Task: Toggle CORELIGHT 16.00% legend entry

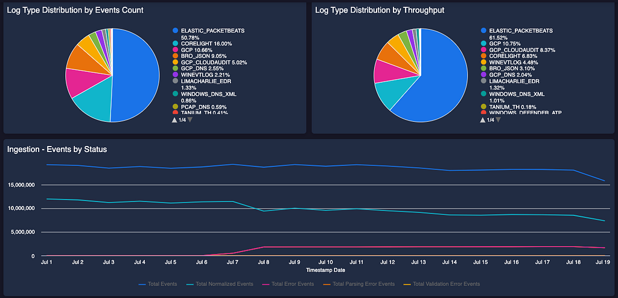Action: coord(202,43)
